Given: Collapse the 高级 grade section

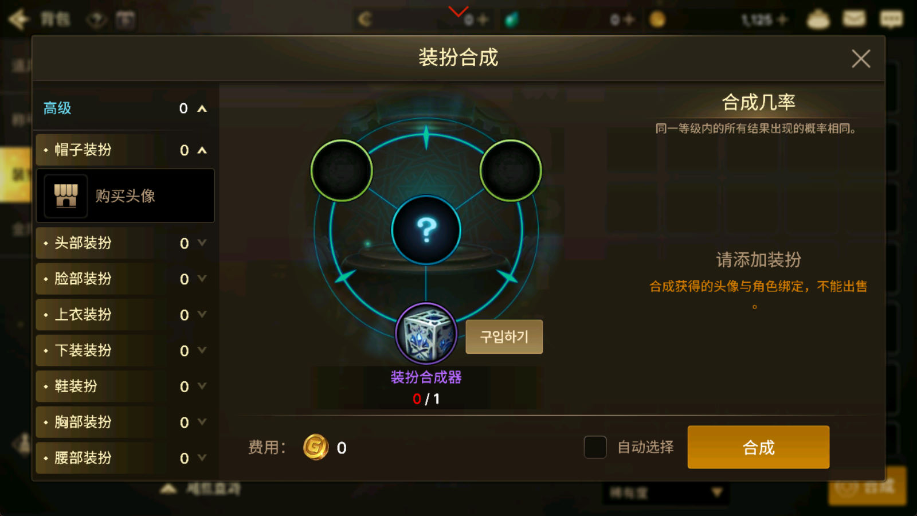Looking at the screenshot, I should coord(202,108).
